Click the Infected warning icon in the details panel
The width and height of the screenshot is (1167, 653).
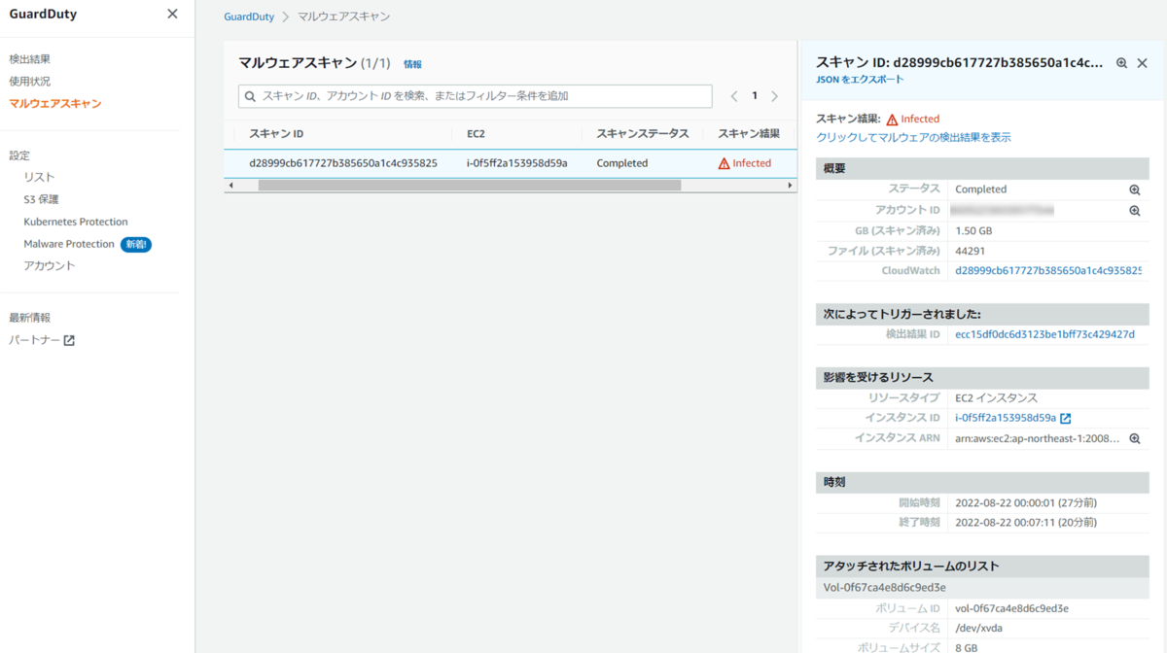click(892, 120)
